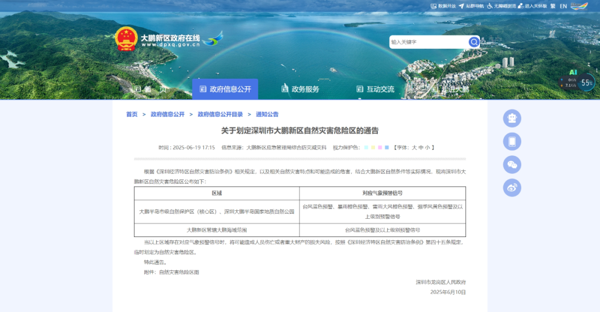Open the 首页 navigation tab

tap(151, 89)
